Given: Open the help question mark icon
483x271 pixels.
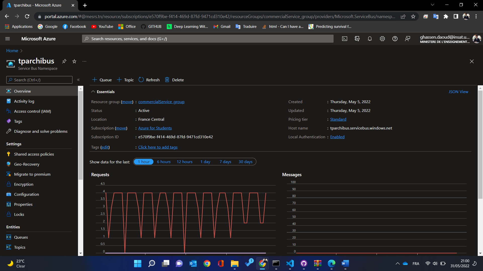Looking at the screenshot, I should (x=395, y=39).
